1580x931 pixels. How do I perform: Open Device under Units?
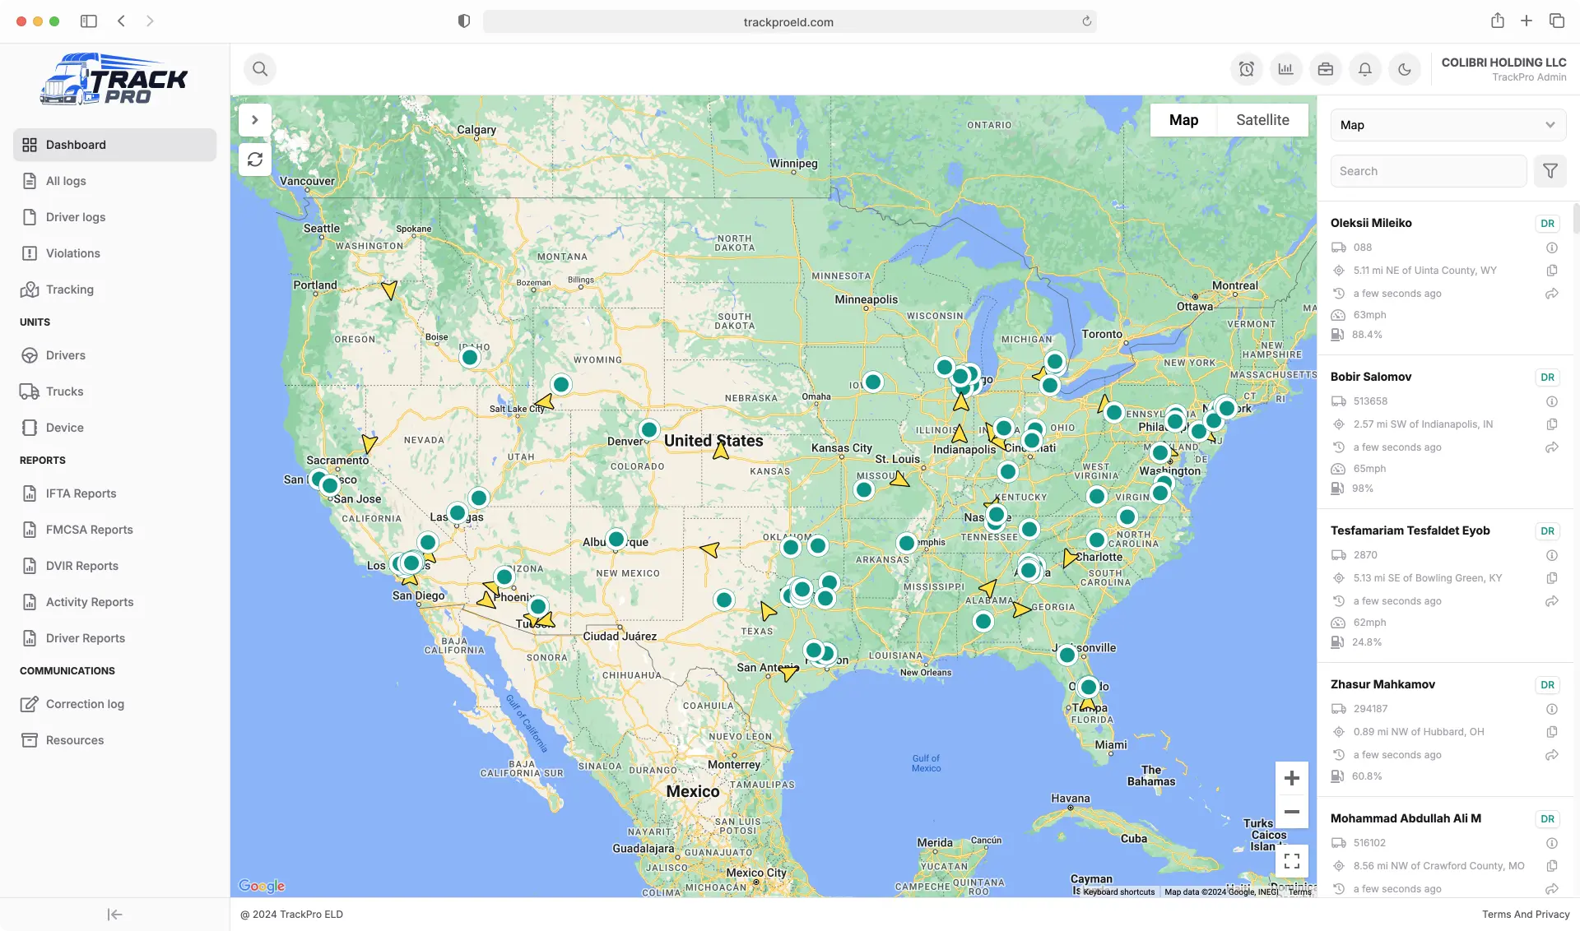[114, 428]
